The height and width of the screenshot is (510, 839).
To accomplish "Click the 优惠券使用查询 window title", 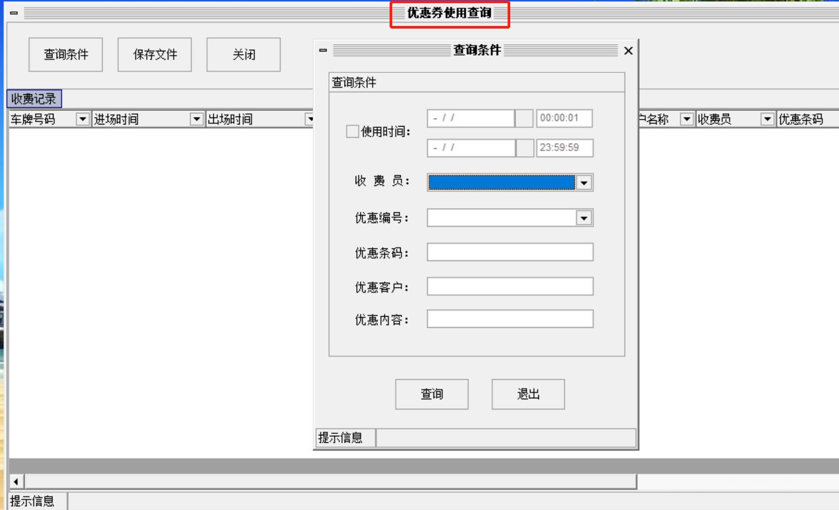I will pos(449,13).
